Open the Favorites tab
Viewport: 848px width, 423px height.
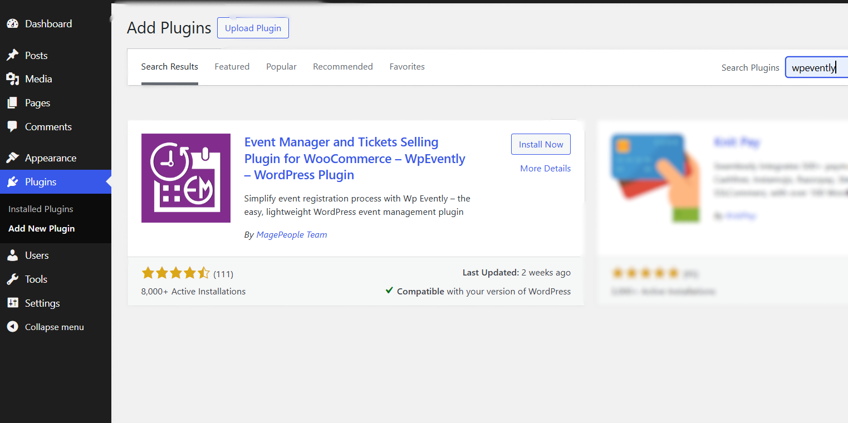[407, 67]
